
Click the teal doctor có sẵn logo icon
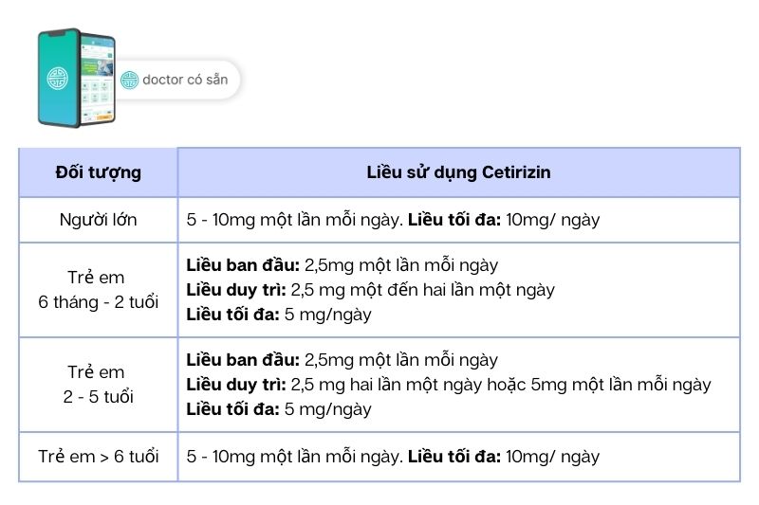point(129,80)
